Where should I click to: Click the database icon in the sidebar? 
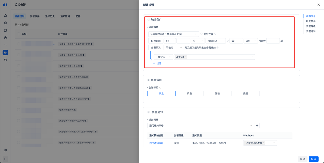(5, 38)
